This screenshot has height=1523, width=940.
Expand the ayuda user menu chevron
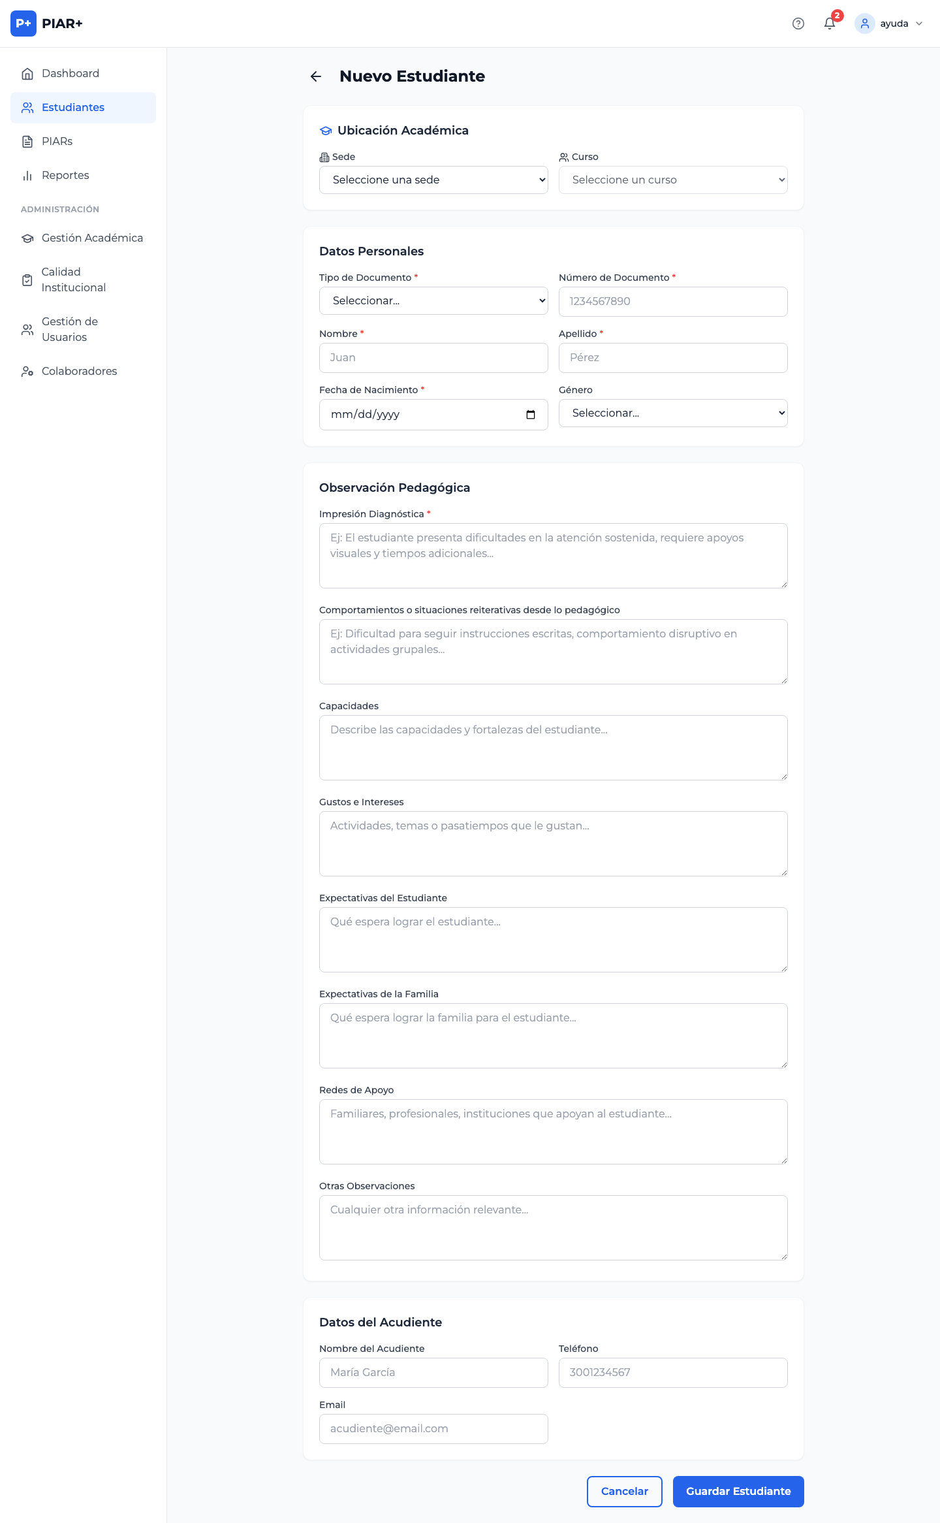coord(919,24)
